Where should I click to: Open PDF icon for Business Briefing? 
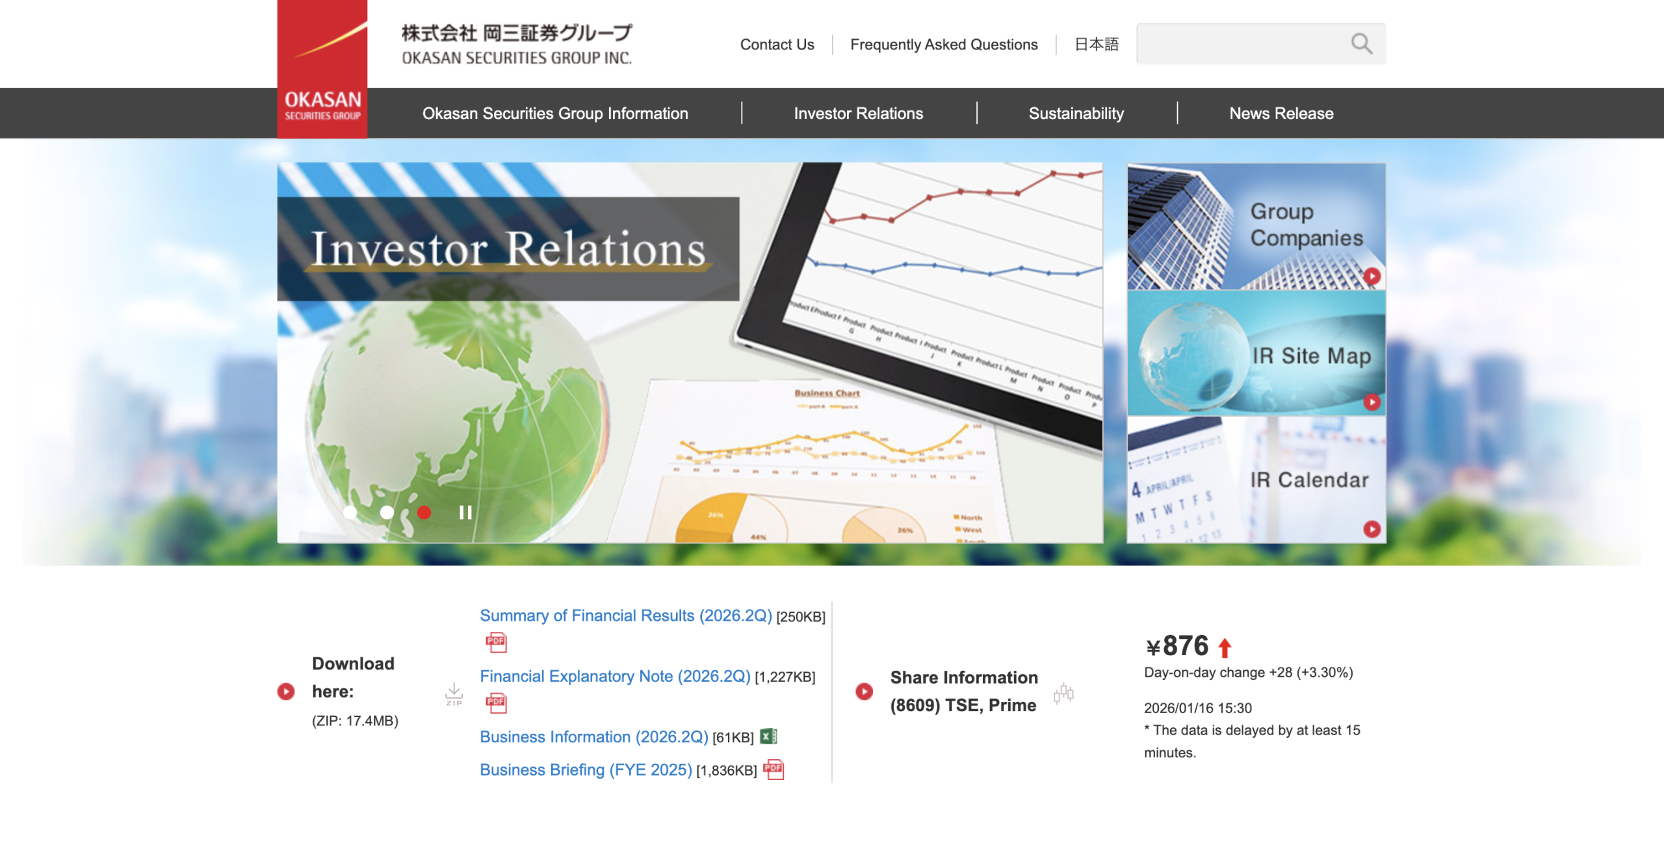coord(773,770)
